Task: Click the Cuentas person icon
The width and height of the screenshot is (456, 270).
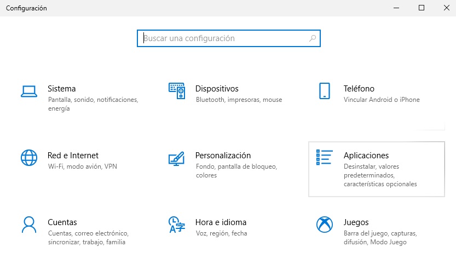Action: (29, 225)
